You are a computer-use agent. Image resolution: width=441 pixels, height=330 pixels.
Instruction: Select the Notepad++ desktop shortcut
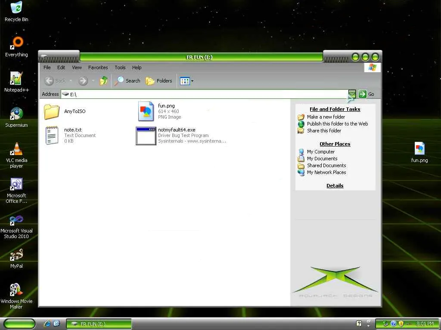16,82
